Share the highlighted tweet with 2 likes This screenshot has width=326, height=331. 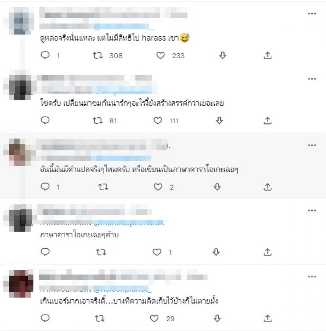pos(268,187)
